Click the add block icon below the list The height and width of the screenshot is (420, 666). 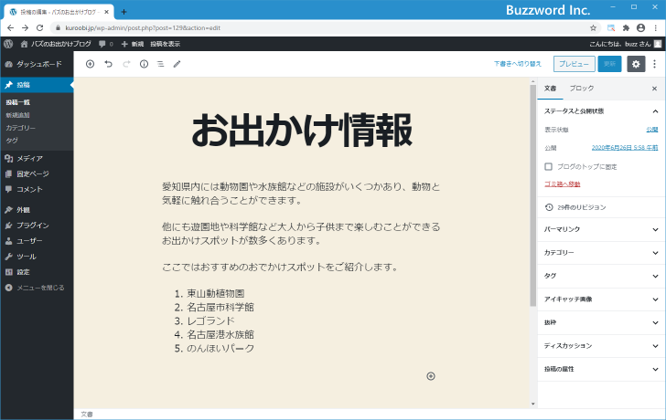(431, 376)
